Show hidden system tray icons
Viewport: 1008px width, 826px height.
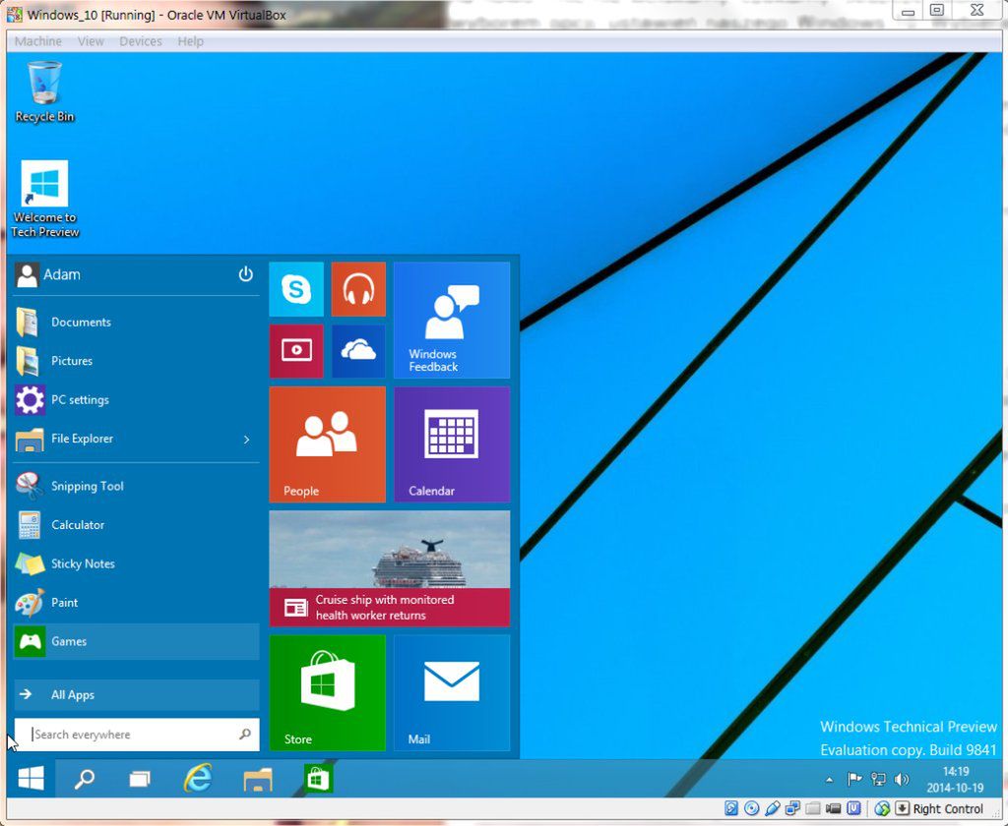829,780
